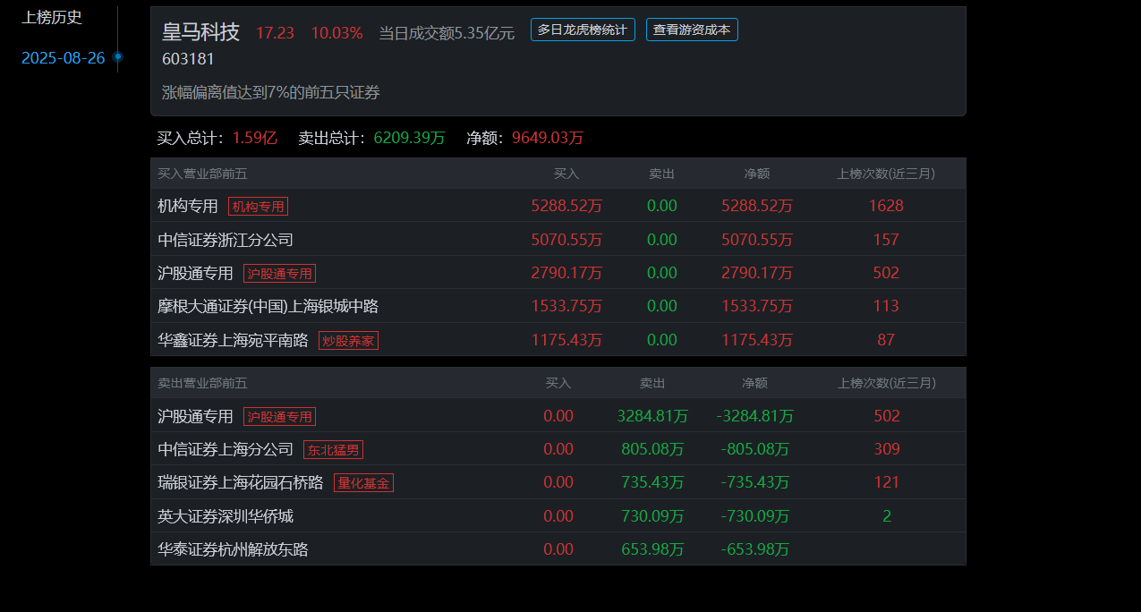Click the 净额 9649.03万 value
1141x612 pixels.
click(x=548, y=138)
